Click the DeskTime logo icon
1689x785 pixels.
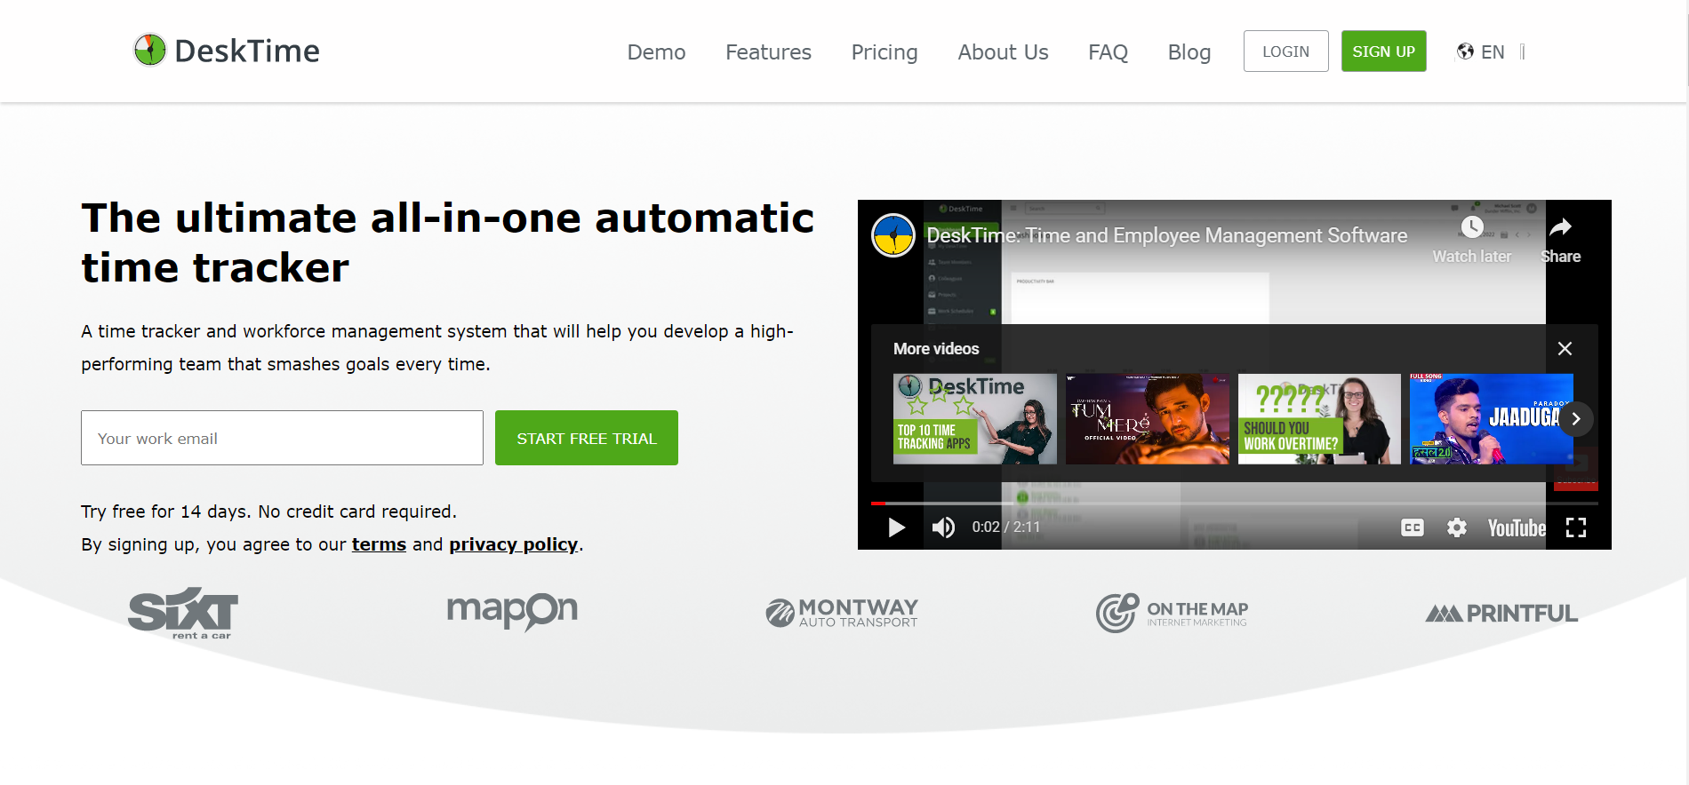click(150, 51)
